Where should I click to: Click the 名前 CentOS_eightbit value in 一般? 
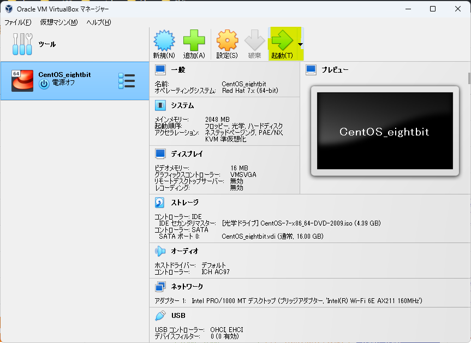click(x=244, y=84)
